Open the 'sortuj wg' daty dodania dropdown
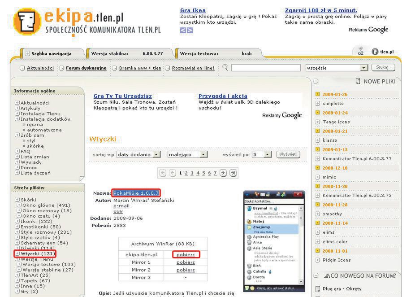This screenshot has height=297, width=411. click(138, 154)
